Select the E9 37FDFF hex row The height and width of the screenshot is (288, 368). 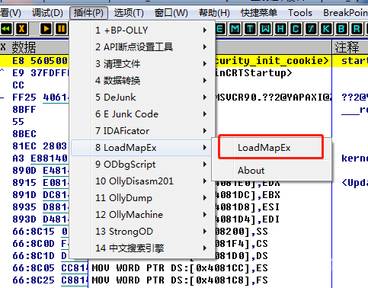coord(40,73)
